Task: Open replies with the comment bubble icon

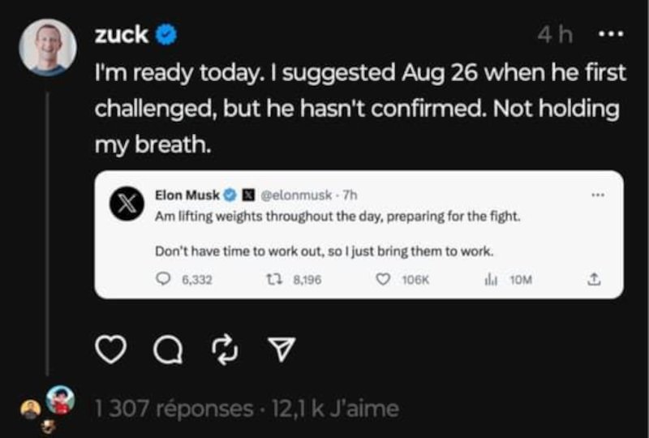Action: [168, 350]
